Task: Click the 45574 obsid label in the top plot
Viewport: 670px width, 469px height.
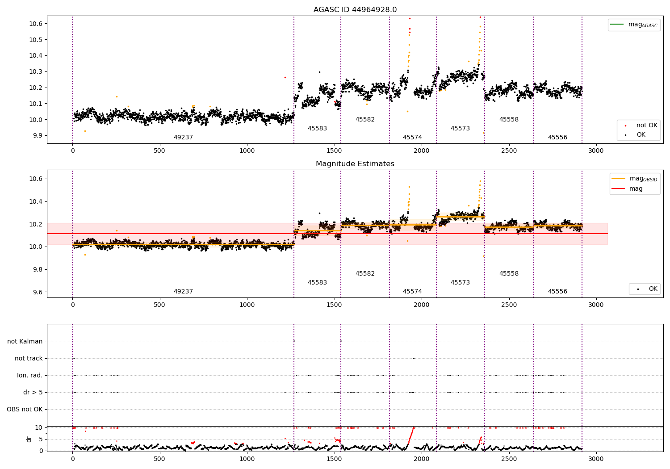Action: click(x=412, y=138)
